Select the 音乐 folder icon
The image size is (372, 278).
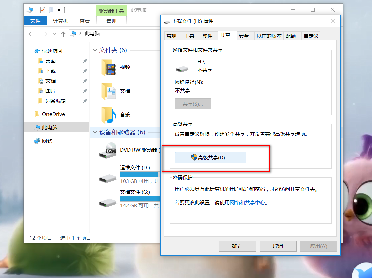[109, 115]
